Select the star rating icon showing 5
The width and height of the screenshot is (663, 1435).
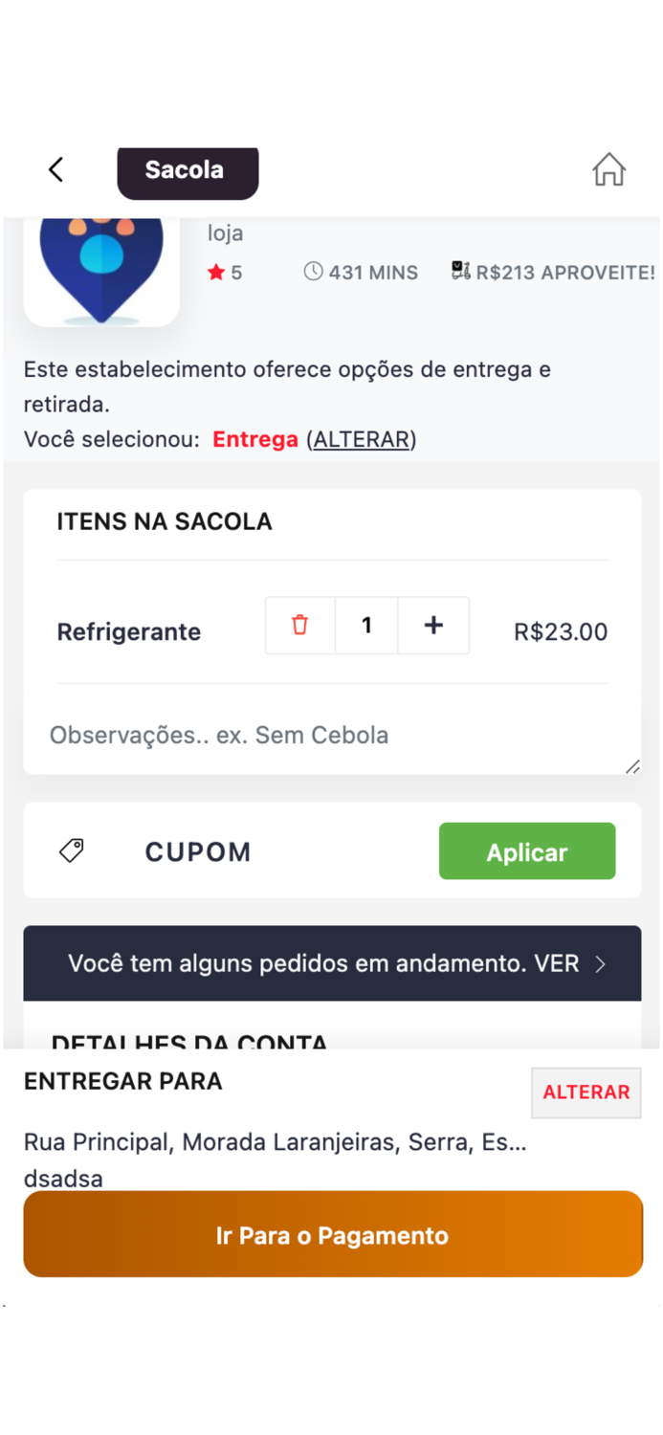coord(218,272)
